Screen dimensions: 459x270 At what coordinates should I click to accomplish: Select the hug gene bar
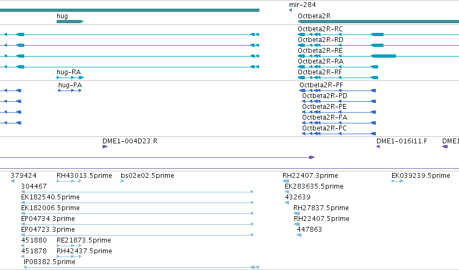coord(70,22)
